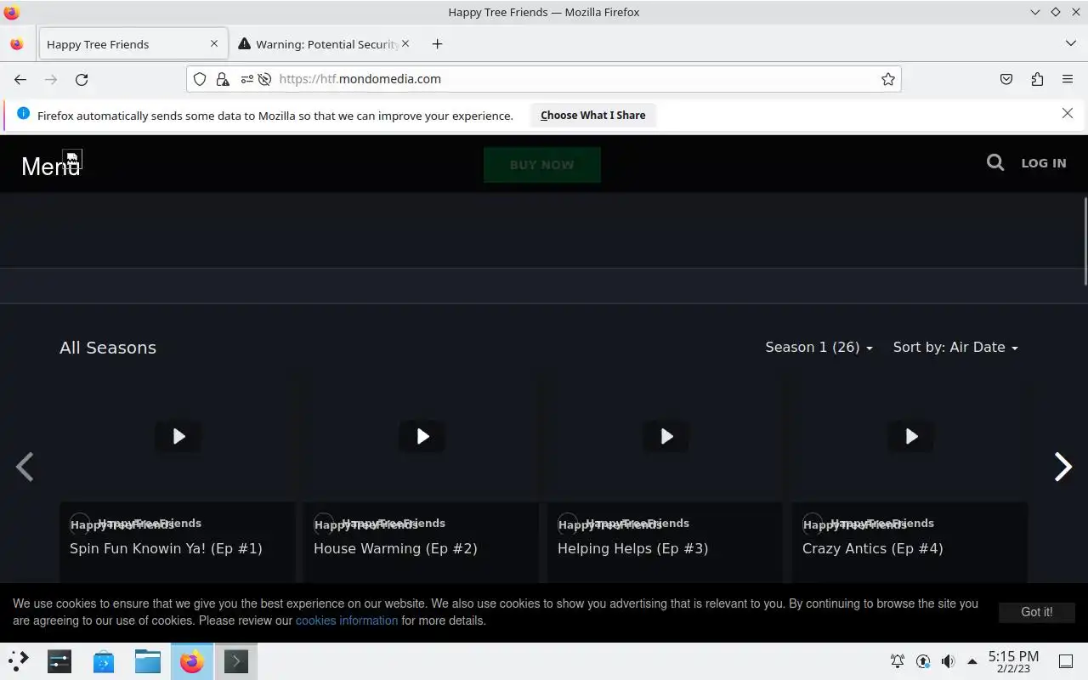Play Crazy Antics episode video
The height and width of the screenshot is (680, 1088).
coord(911,436)
